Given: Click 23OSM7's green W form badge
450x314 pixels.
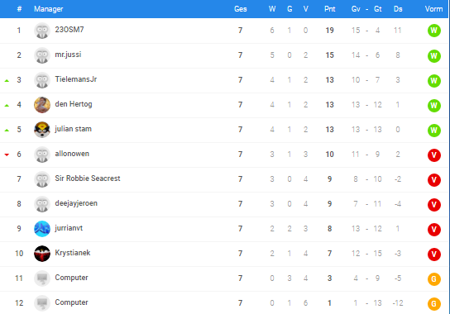Looking at the screenshot, I should coord(434,31).
